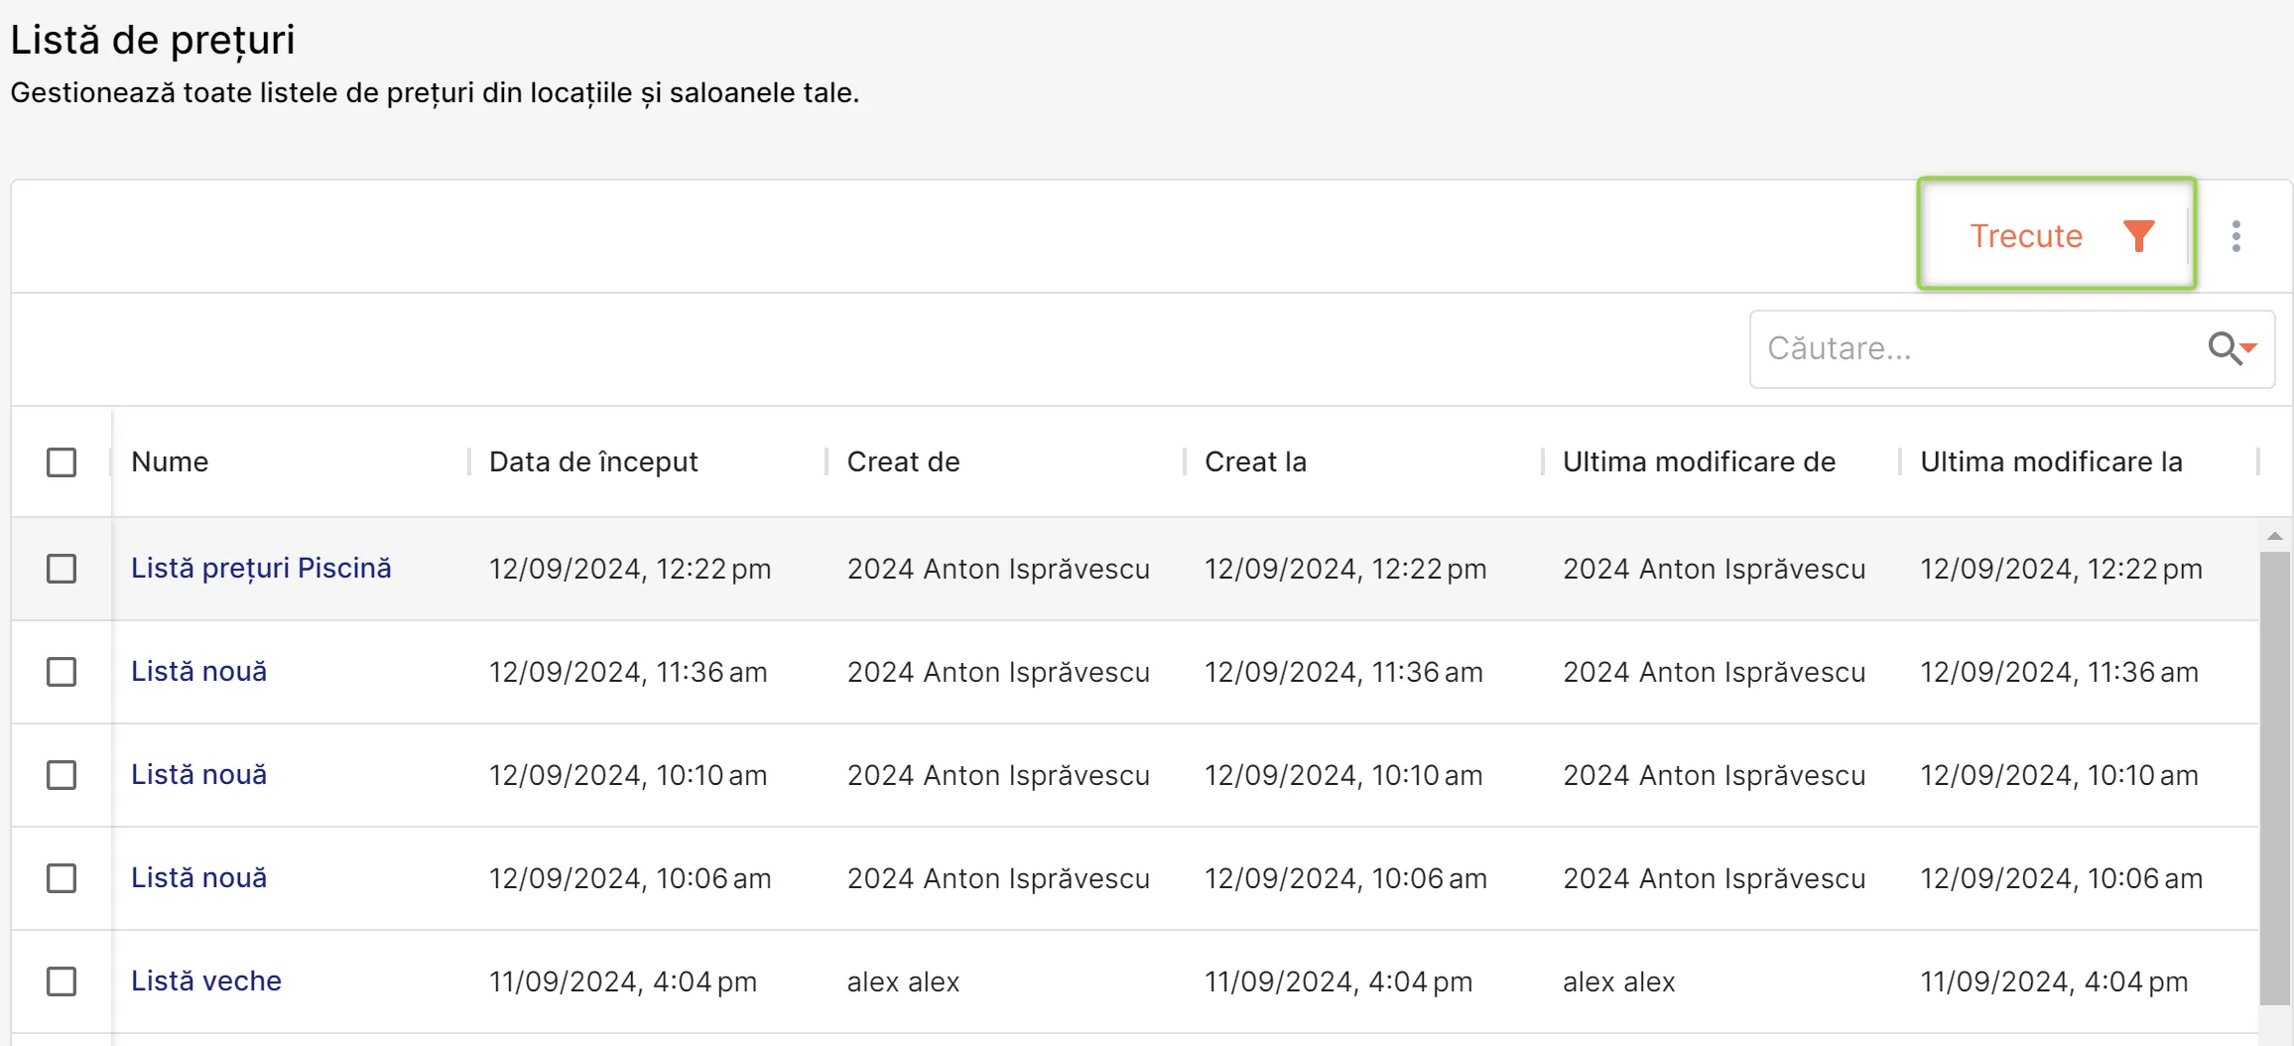The height and width of the screenshot is (1046, 2294).
Task: Click the vertical scrollbar thumb
Action: pos(2275,778)
